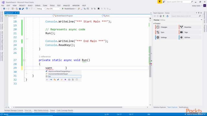Open GitFlow in Team Explorer
This screenshot has width=207, height=116.
pyautogui.click(x=191, y=37)
